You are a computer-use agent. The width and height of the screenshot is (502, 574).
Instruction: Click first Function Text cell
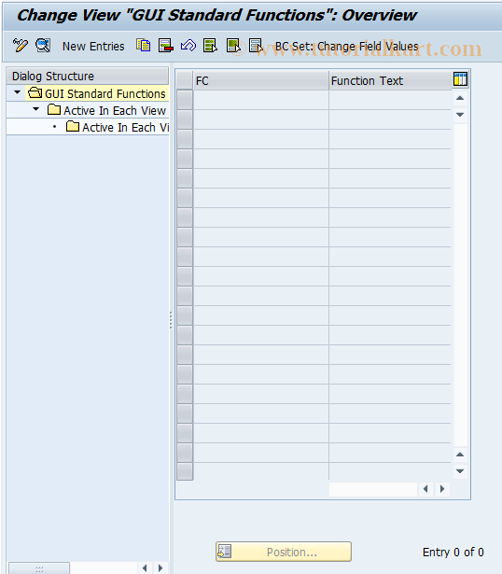[x=390, y=100]
